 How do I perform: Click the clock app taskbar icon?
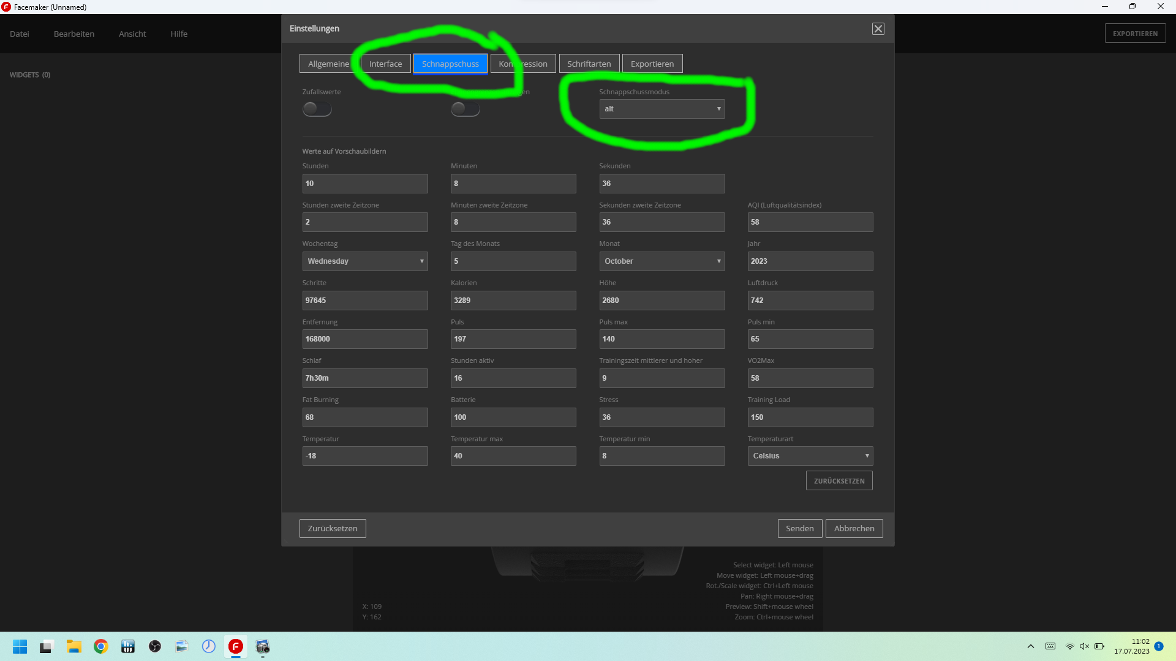[x=209, y=646]
